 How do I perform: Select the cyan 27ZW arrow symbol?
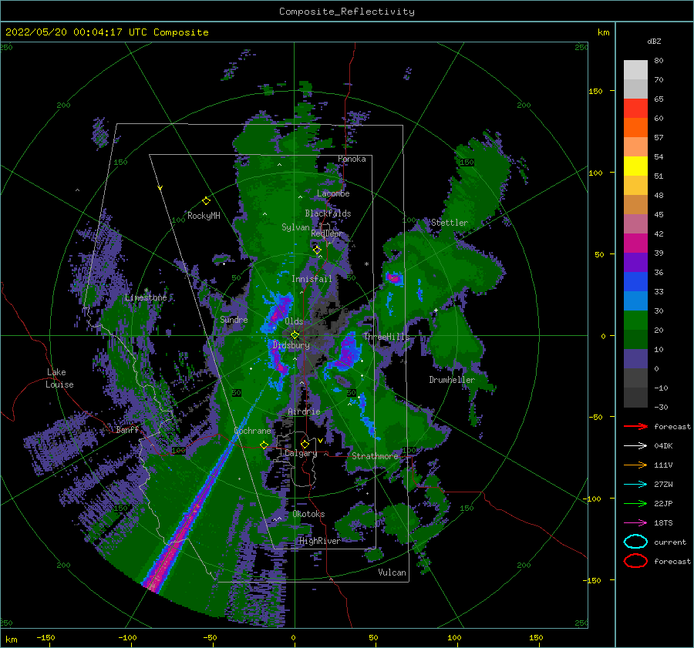coord(635,485)
